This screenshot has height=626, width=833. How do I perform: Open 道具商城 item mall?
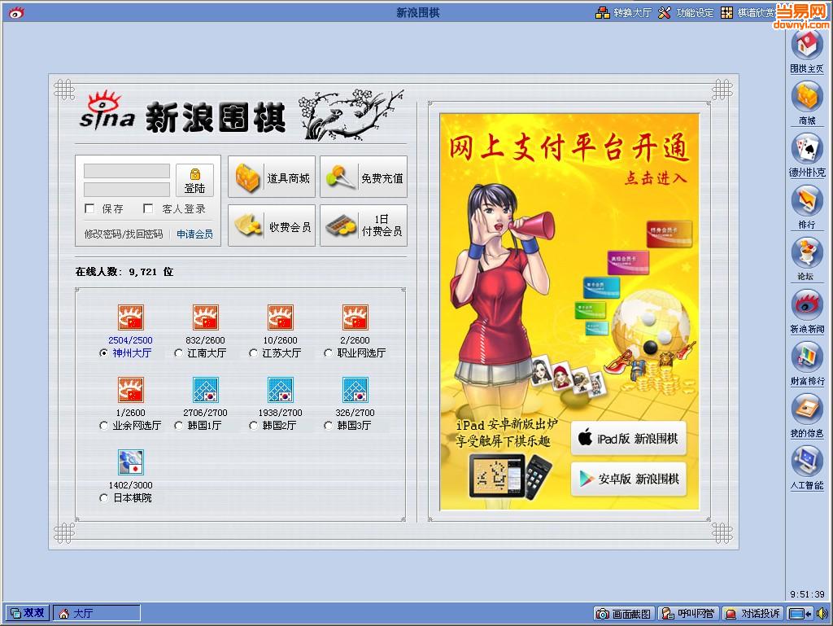(x=271, y=176)
